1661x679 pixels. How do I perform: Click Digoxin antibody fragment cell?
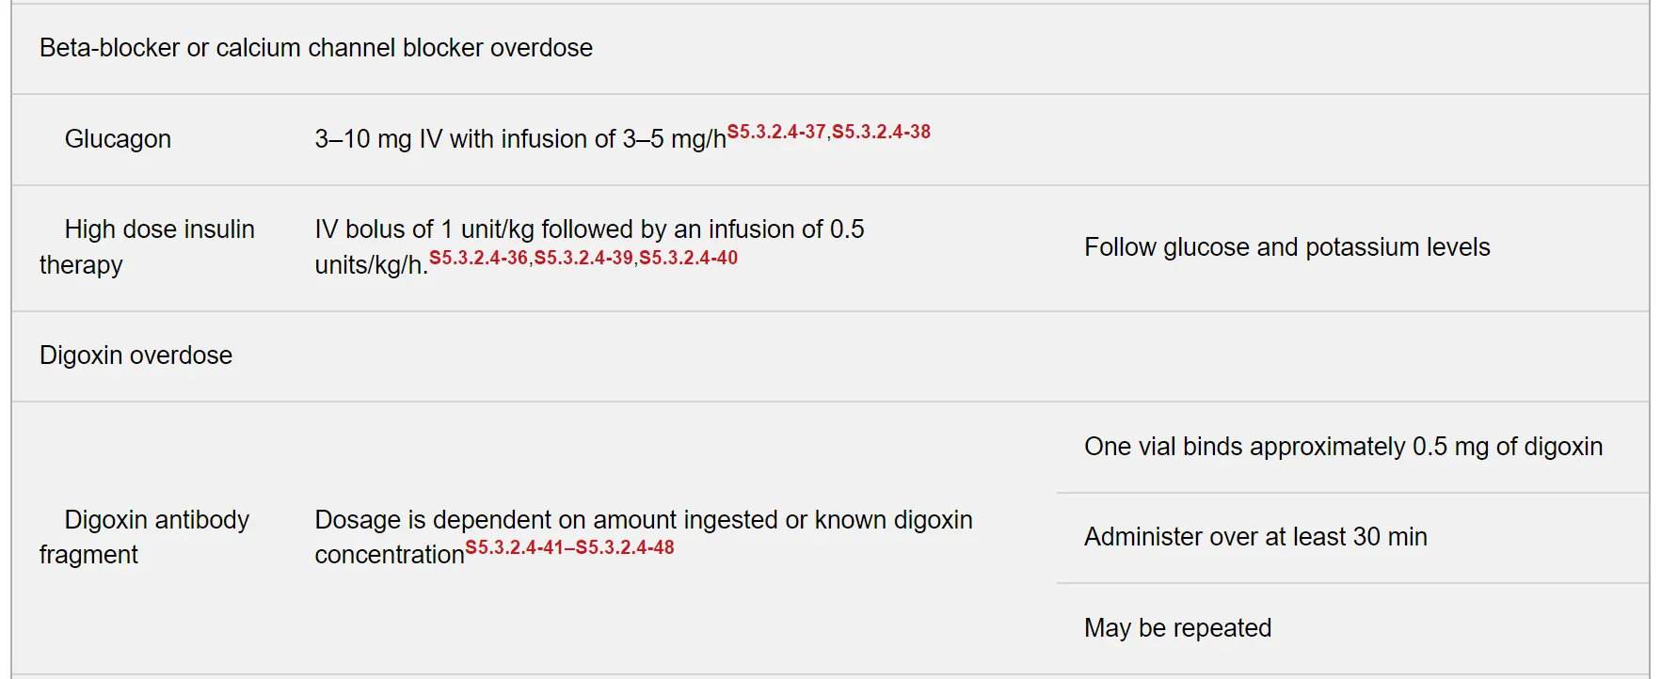(x=144, y=537)
